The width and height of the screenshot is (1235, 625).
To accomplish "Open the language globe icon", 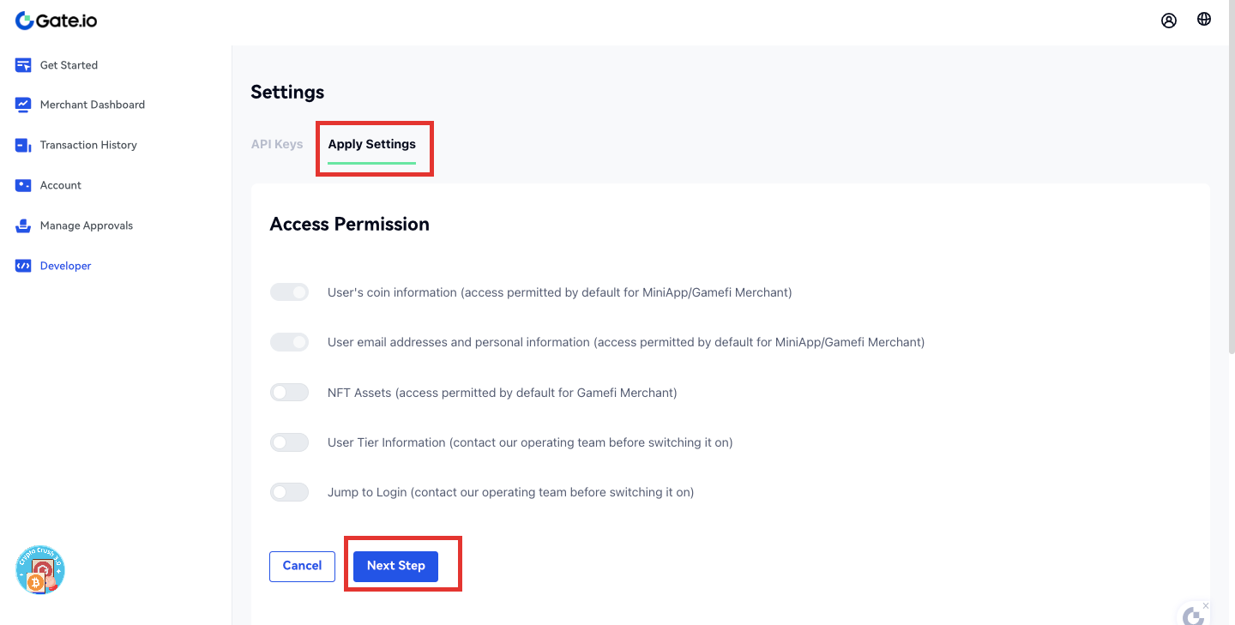I will pos(1204,20).
